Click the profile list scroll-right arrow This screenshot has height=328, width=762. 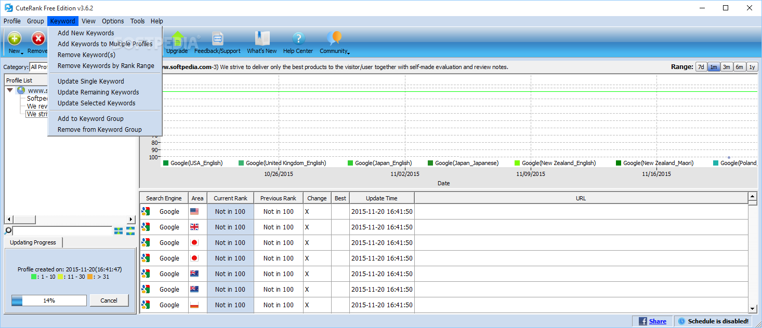131,220
